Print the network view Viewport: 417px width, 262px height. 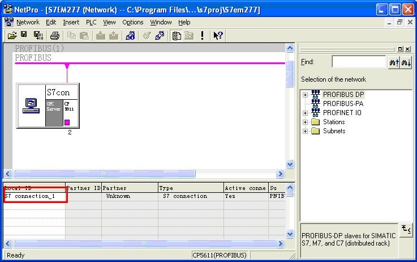point(55,36)
